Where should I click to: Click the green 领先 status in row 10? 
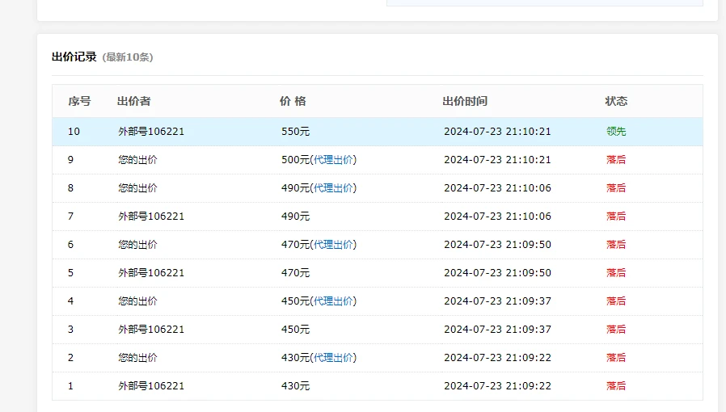pos(616,132)
